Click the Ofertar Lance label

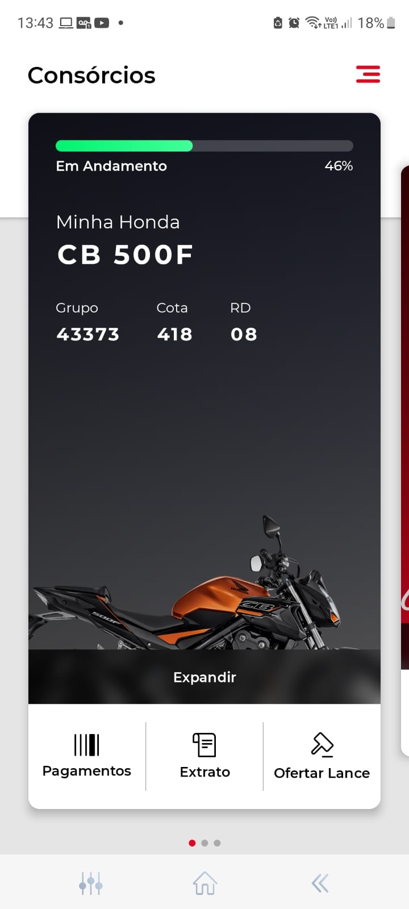322,773
